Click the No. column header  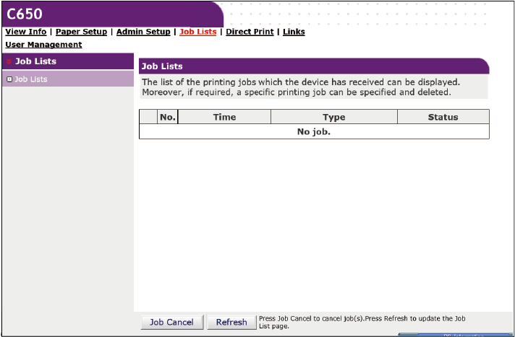coord(167,117)
